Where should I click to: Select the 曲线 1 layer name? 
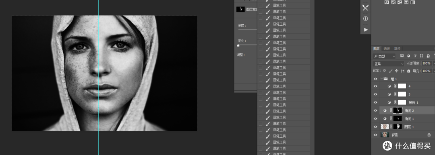click(409, 118)
